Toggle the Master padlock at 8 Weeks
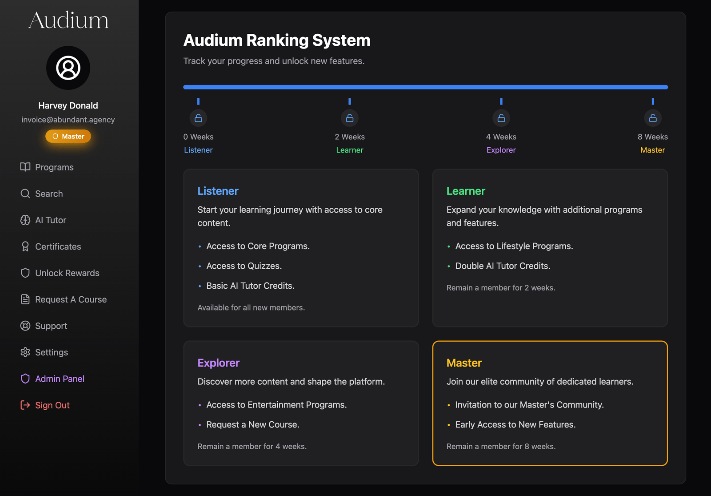 (x=653, y=118)
